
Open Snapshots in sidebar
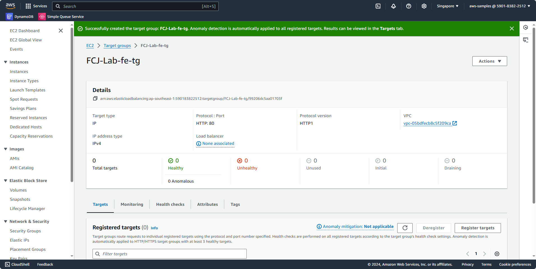tap(20, 199)
